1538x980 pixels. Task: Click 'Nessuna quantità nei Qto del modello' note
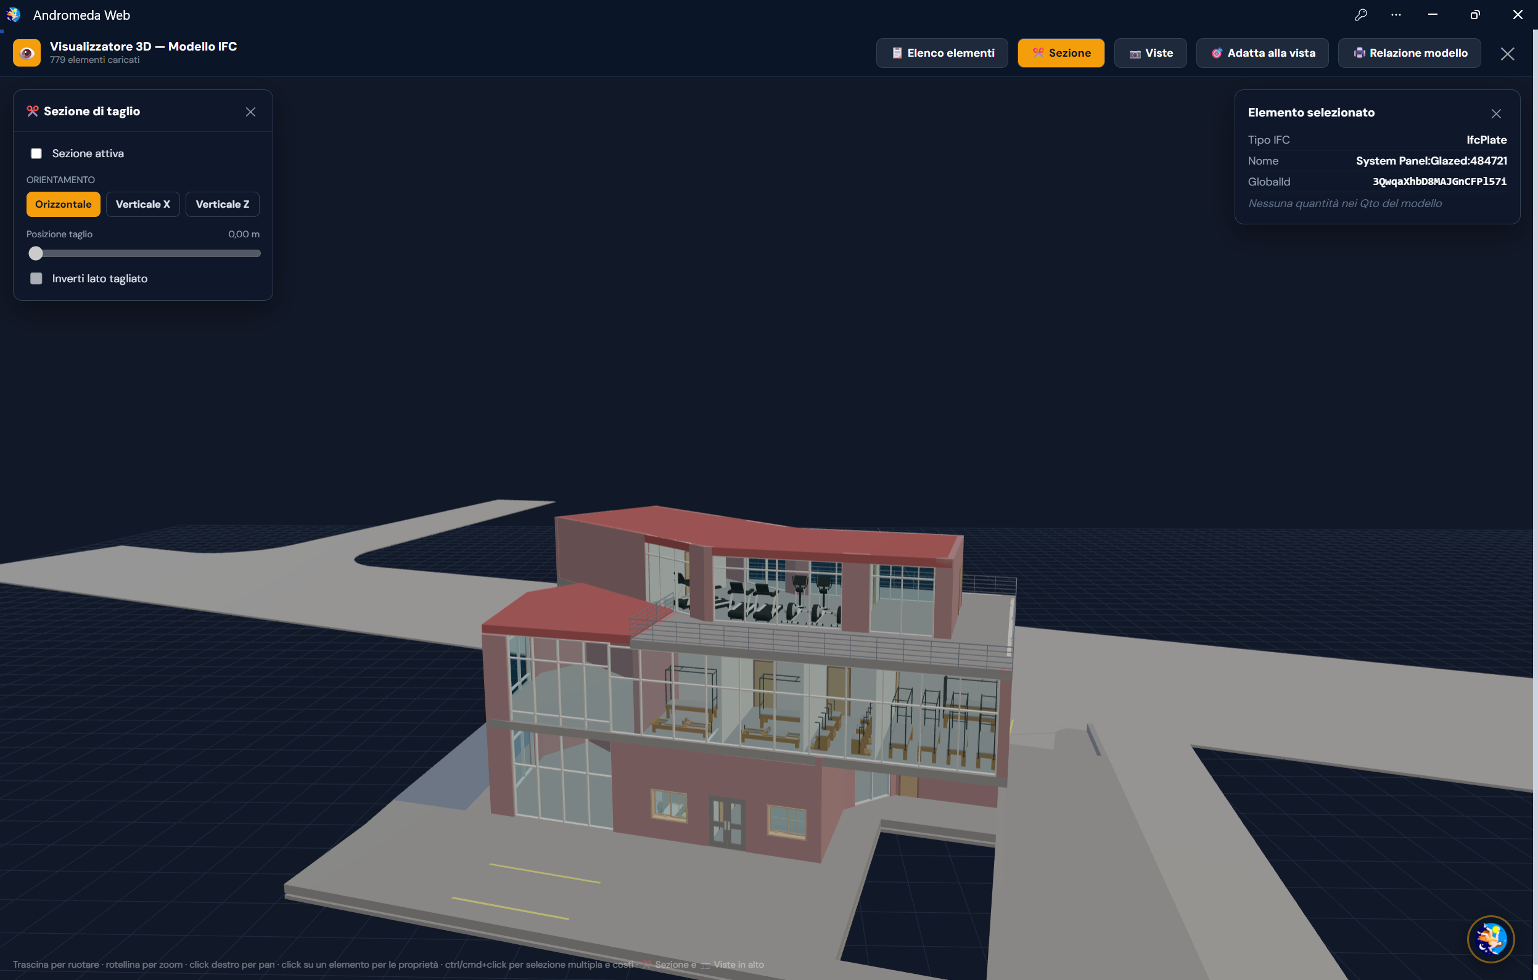coord(1344,203)
